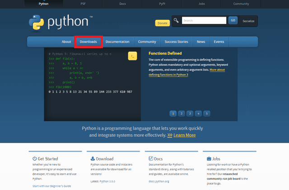Launch the yellow interactive shell icon

132,56
